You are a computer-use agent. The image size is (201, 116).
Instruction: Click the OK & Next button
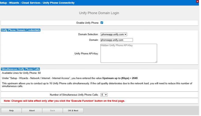pyautogui.click(x=73, y=111)
